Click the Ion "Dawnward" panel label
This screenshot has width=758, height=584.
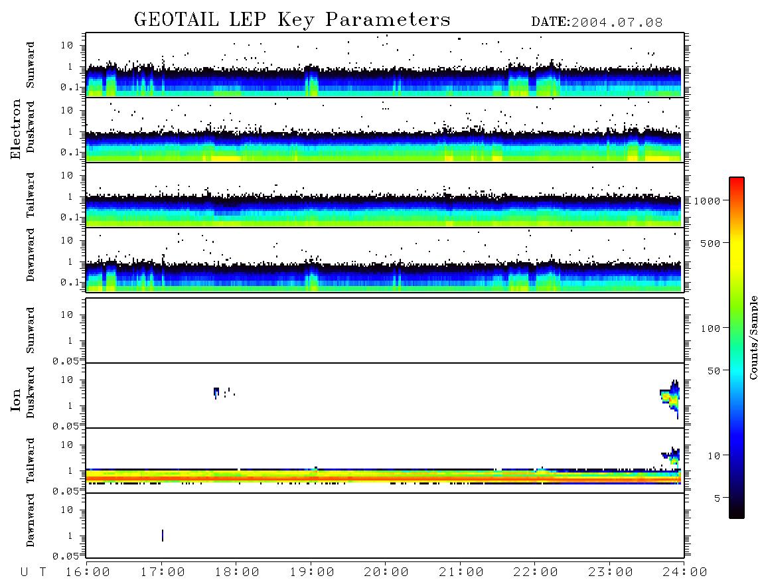pos(31,520)
